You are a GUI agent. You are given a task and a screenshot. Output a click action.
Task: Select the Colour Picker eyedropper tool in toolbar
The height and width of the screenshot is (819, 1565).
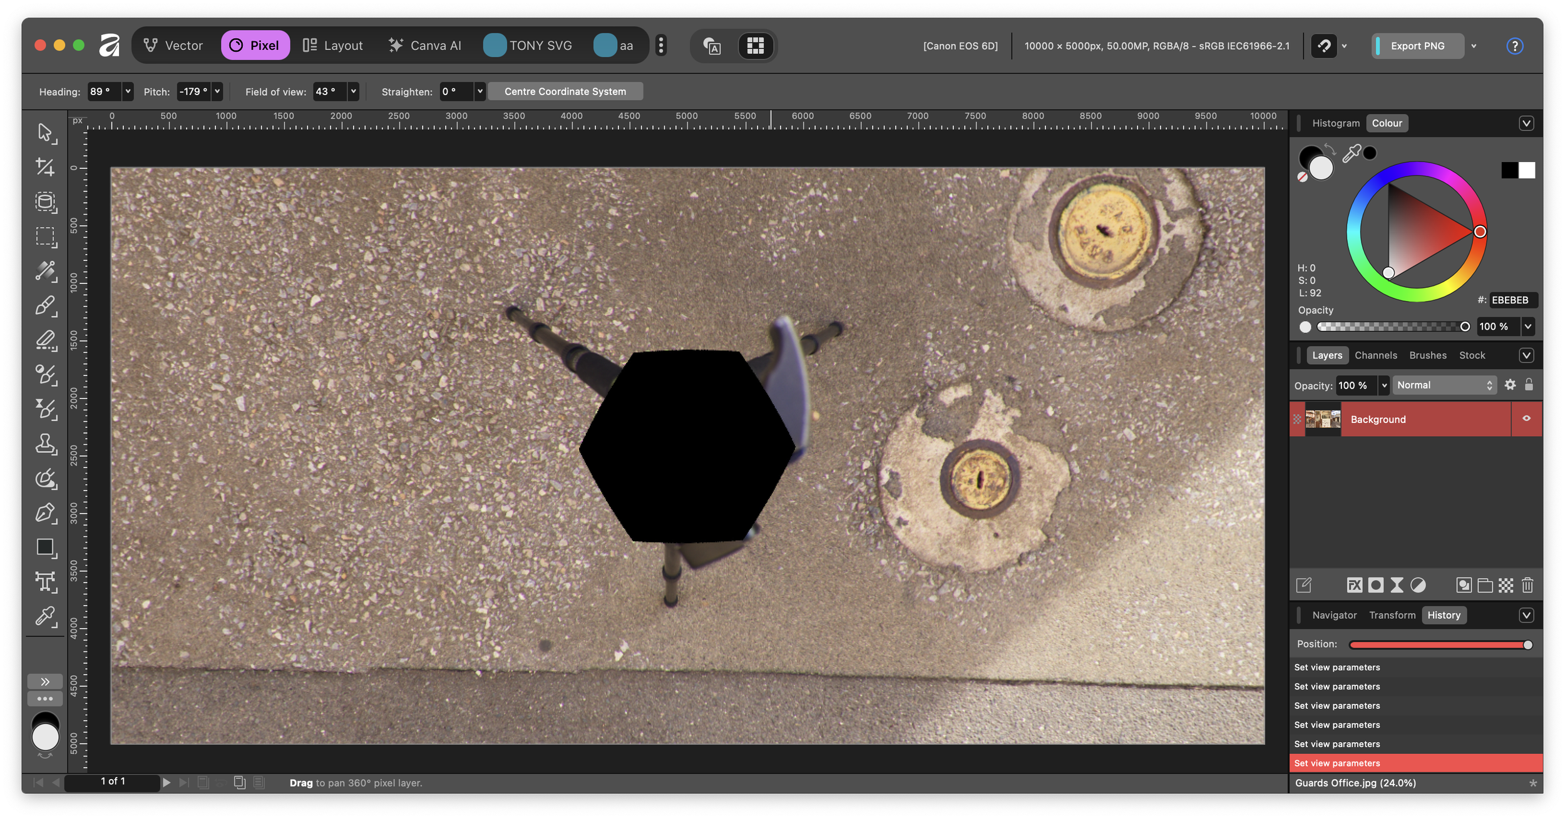(x=44, y=616)
